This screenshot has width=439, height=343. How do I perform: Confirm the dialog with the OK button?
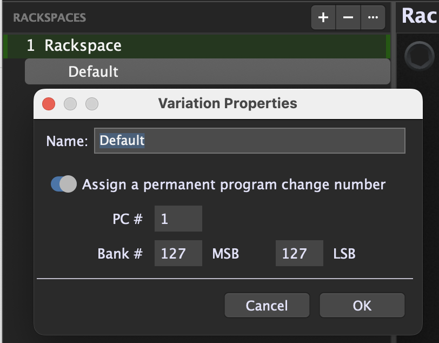coord(362,306)
